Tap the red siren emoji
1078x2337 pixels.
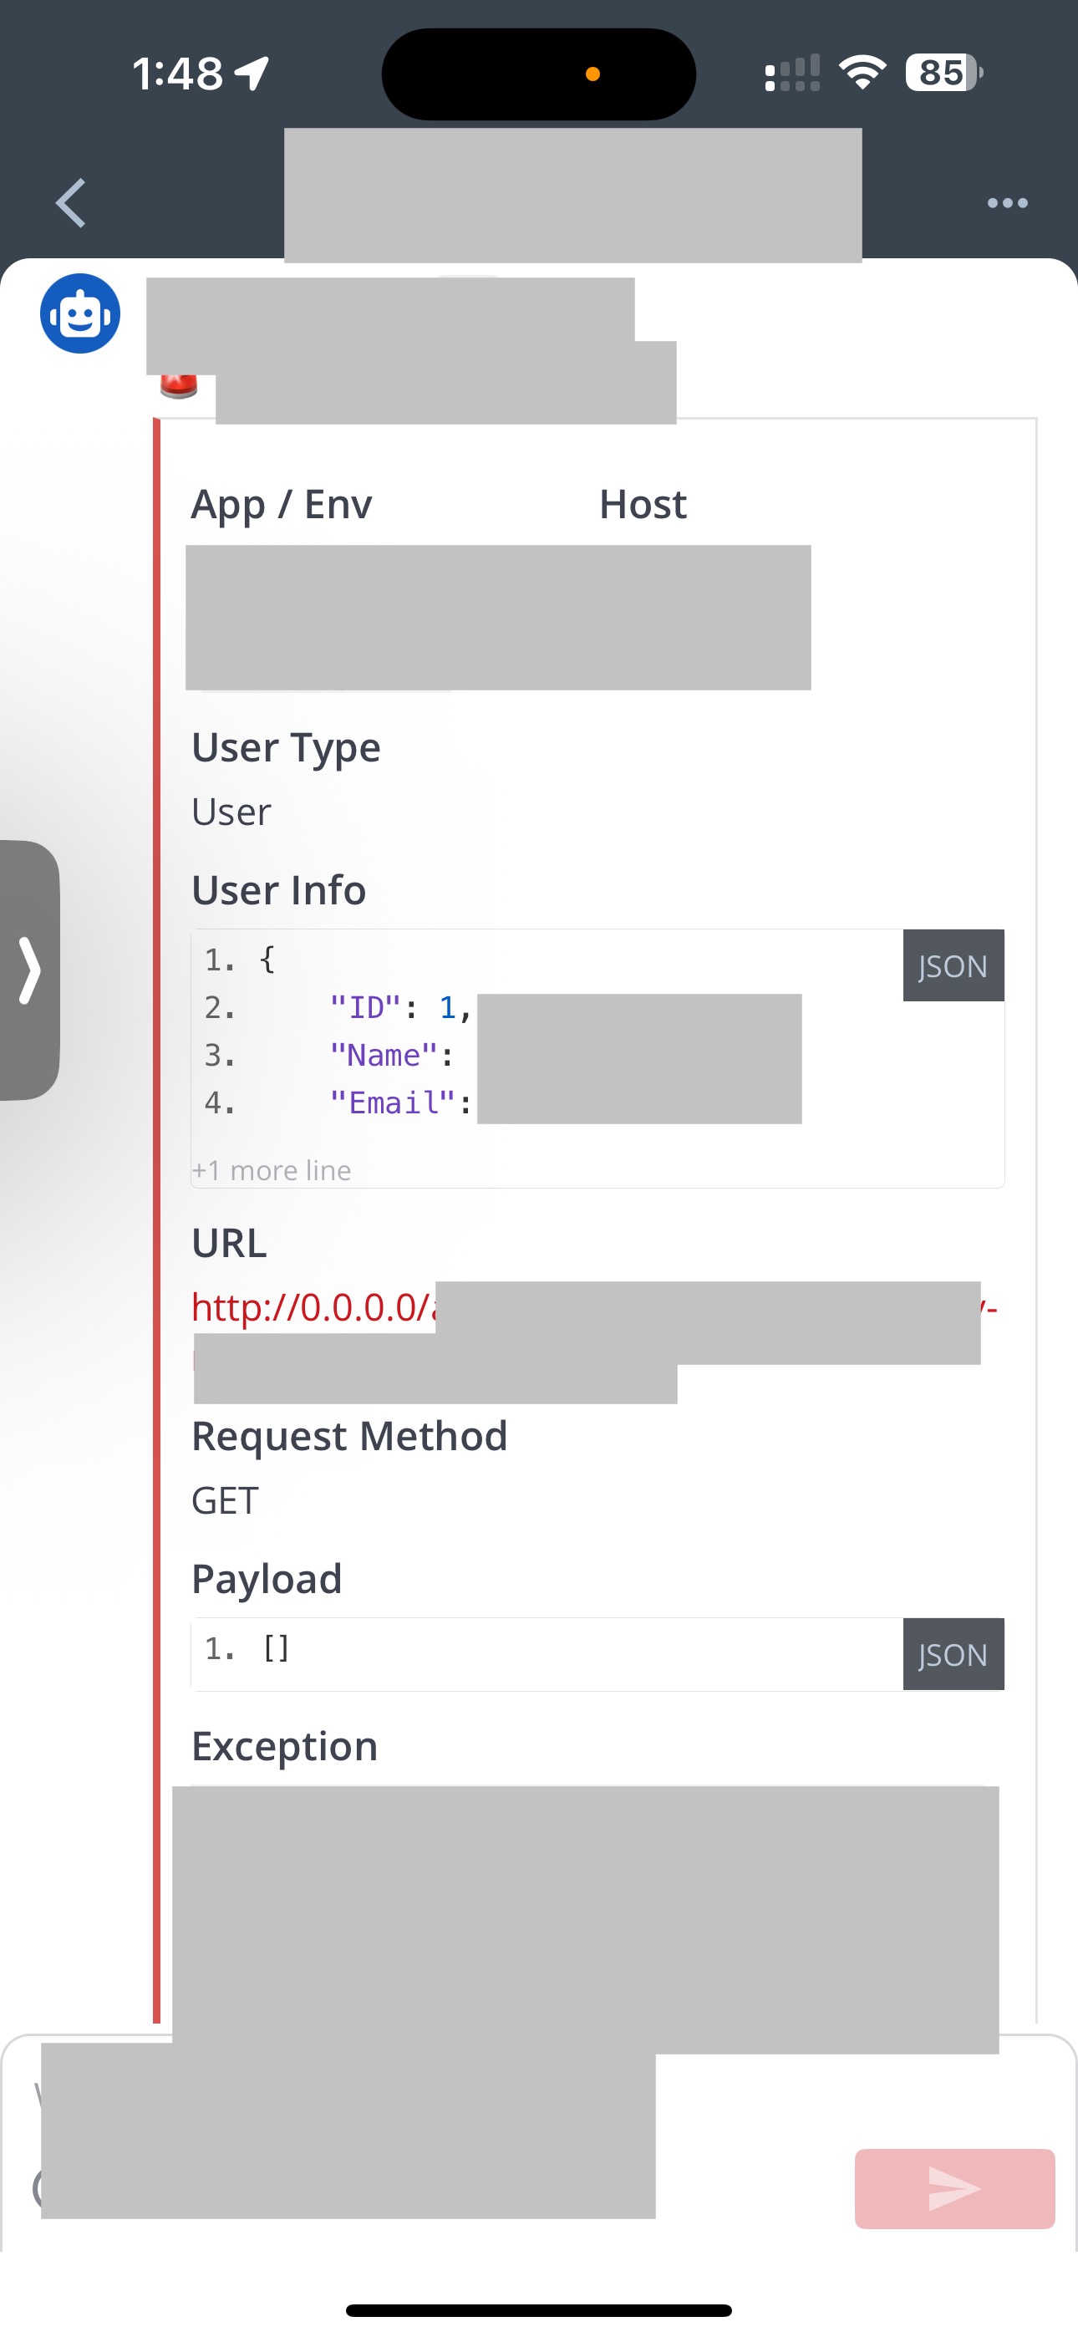pos(179,385)
